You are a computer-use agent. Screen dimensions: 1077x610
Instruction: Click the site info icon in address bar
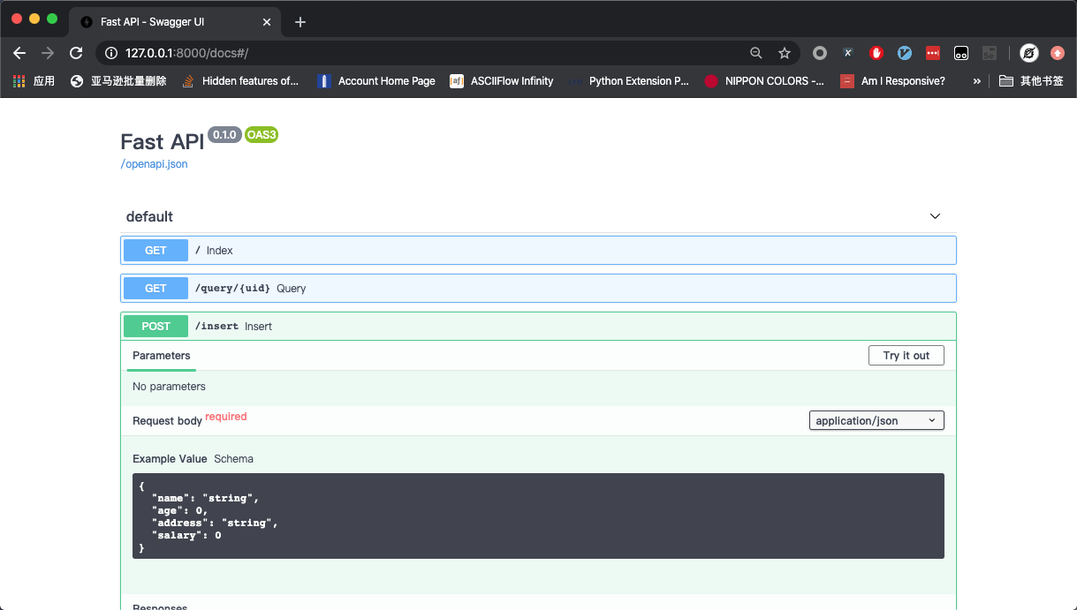pos(111,53)
